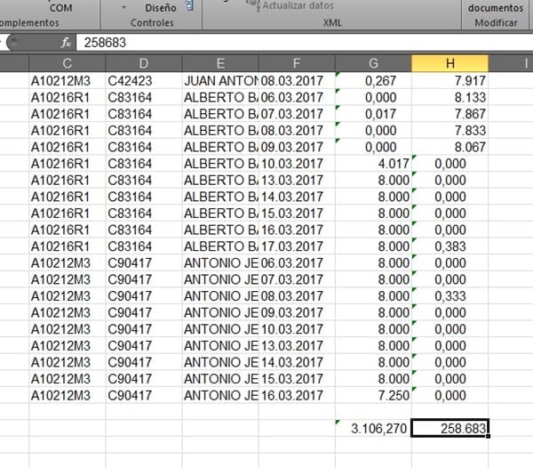Click JUAN ANTON row's 08.03.2017 date
This screenshot has width=533, height=468.
[x=297, y=81]
